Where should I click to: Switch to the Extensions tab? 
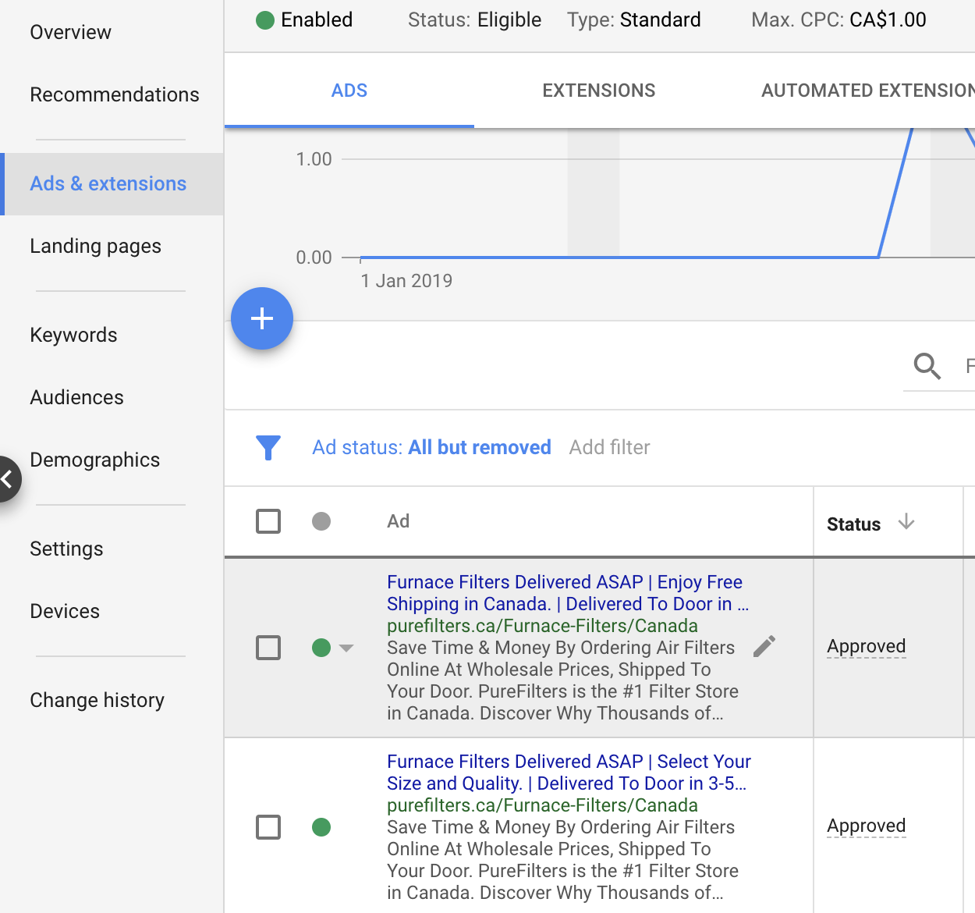point(598,91)
